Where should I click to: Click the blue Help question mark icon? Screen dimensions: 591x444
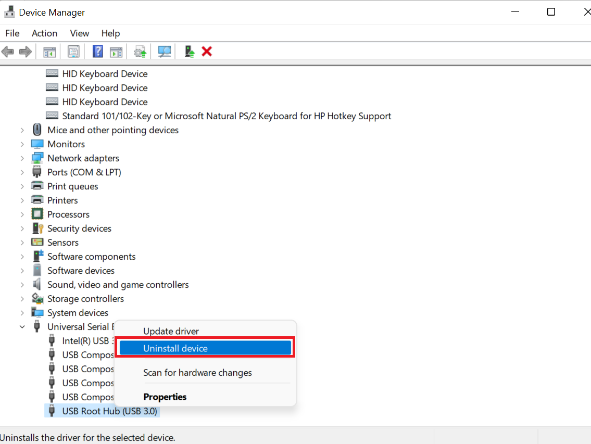(x=97, y=51)
